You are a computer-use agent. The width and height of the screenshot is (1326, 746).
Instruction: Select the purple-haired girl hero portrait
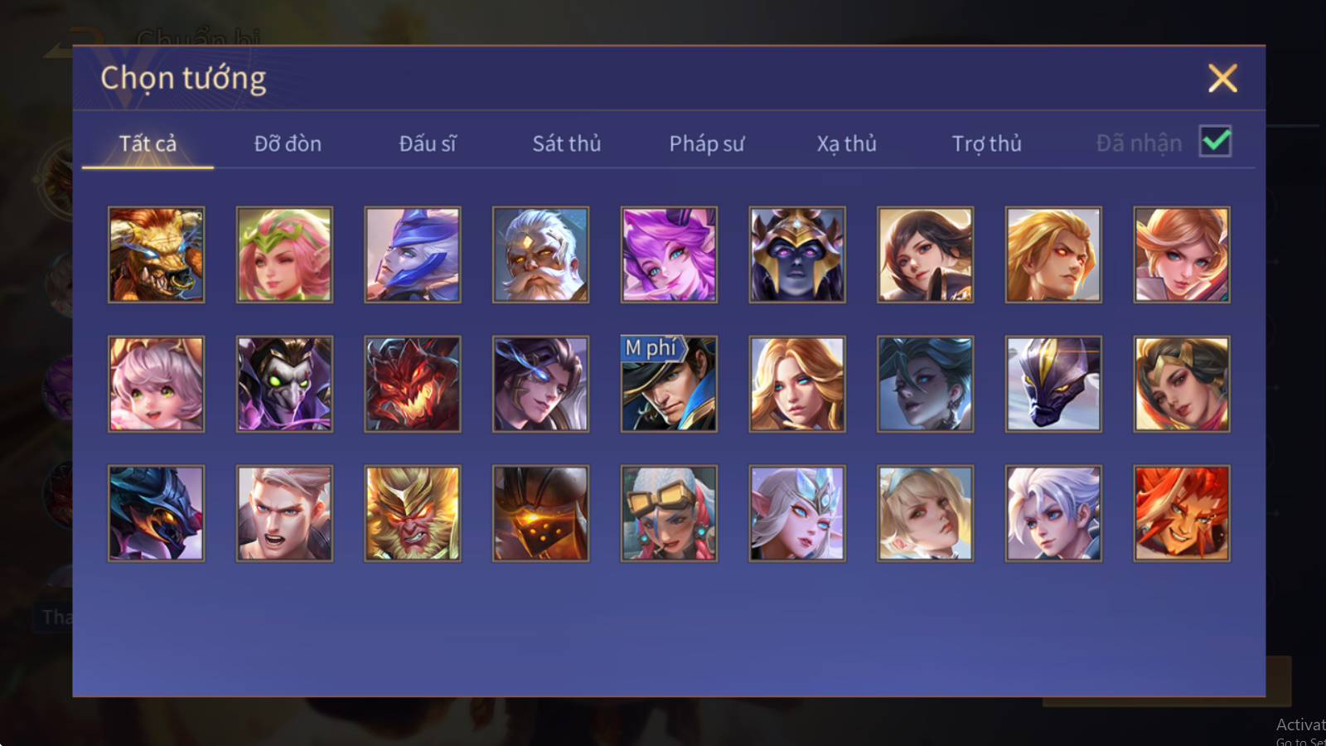pyautogui.click(x=669, y=254)
